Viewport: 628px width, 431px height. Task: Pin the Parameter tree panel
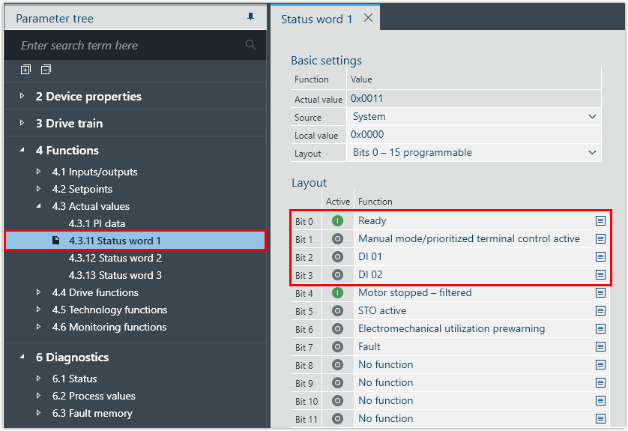(251, 17)
